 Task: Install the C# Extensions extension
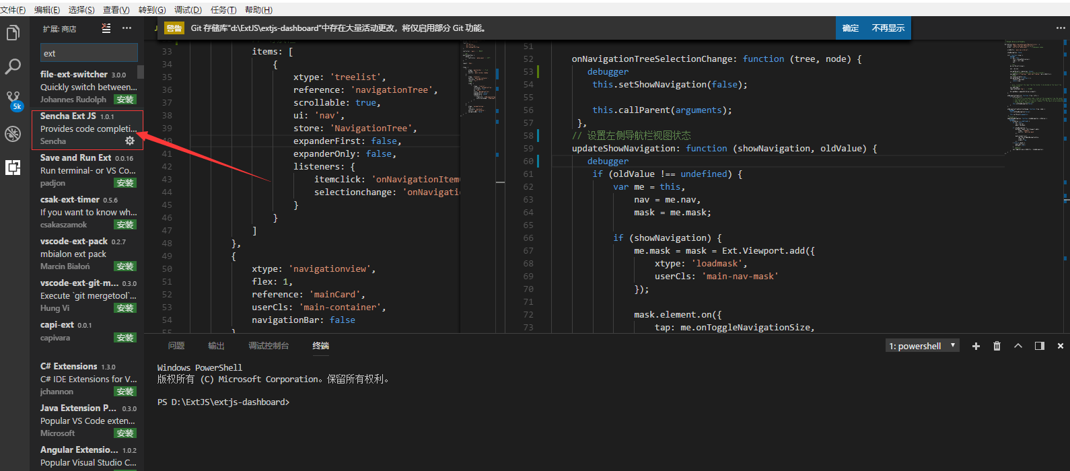tap(125, 392)
